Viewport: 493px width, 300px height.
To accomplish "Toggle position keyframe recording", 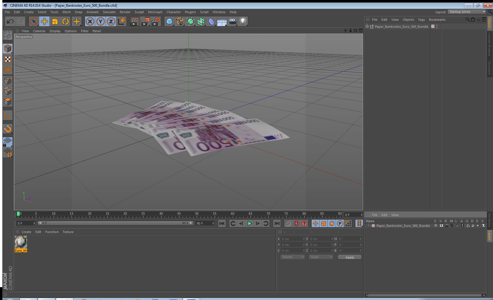I will (x=315, y=223).
